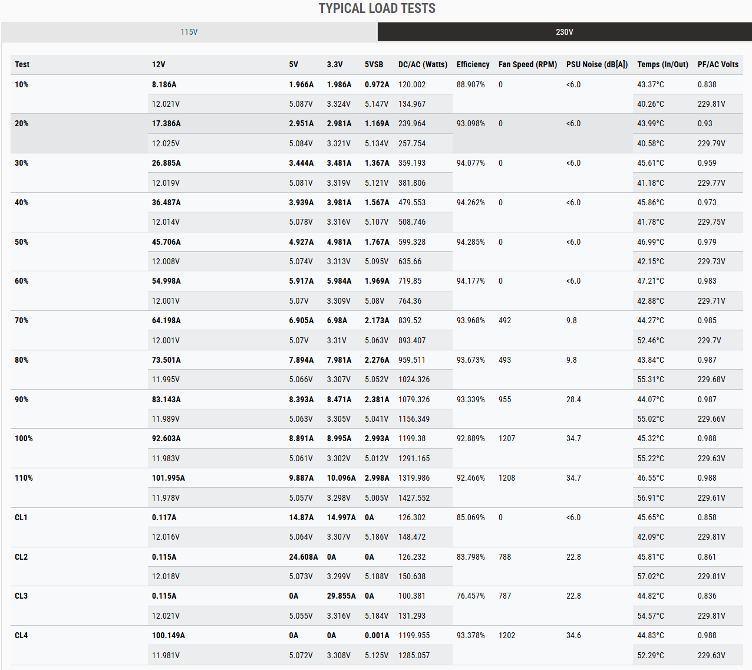The image size is (752, 670).
Task: Select the 110% test row label
Action: point(24,478)
